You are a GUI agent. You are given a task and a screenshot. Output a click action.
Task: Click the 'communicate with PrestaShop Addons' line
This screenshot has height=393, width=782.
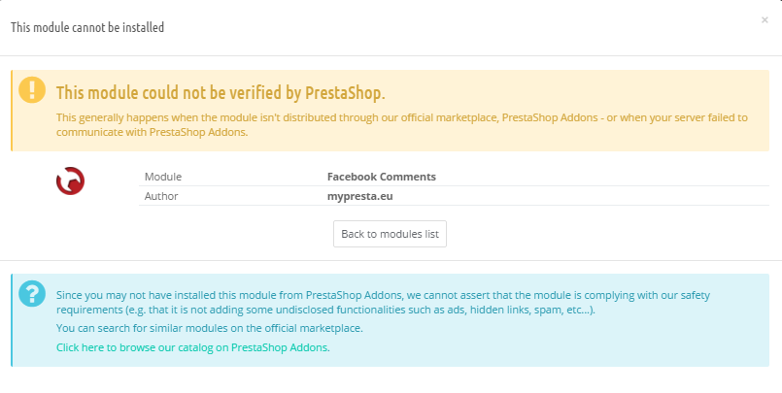tap(153, 133)
